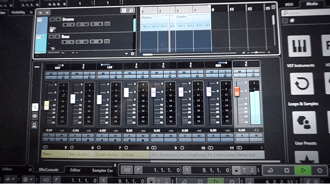
Task: Click the channel link icon left of mixer
Action: coord(35,116)
